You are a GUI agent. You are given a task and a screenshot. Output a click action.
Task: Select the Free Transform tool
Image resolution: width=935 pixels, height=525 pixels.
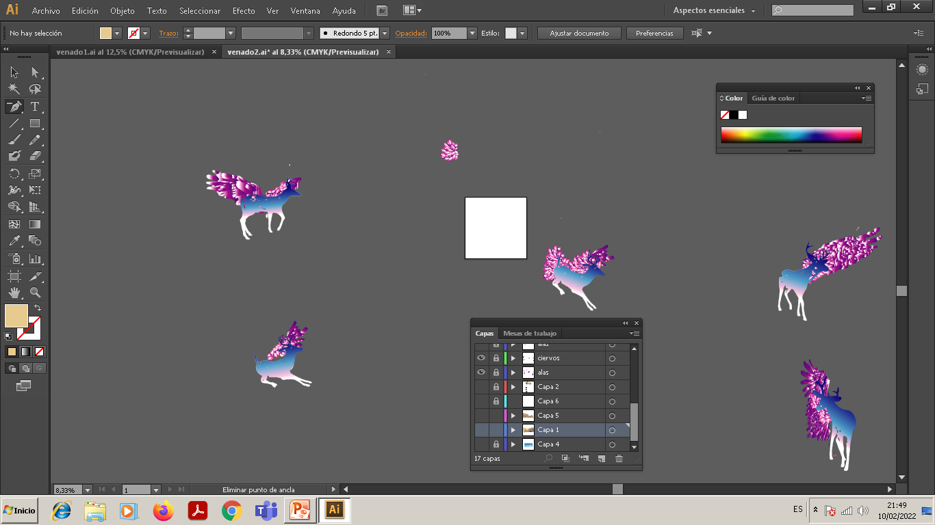coord(35,191)
